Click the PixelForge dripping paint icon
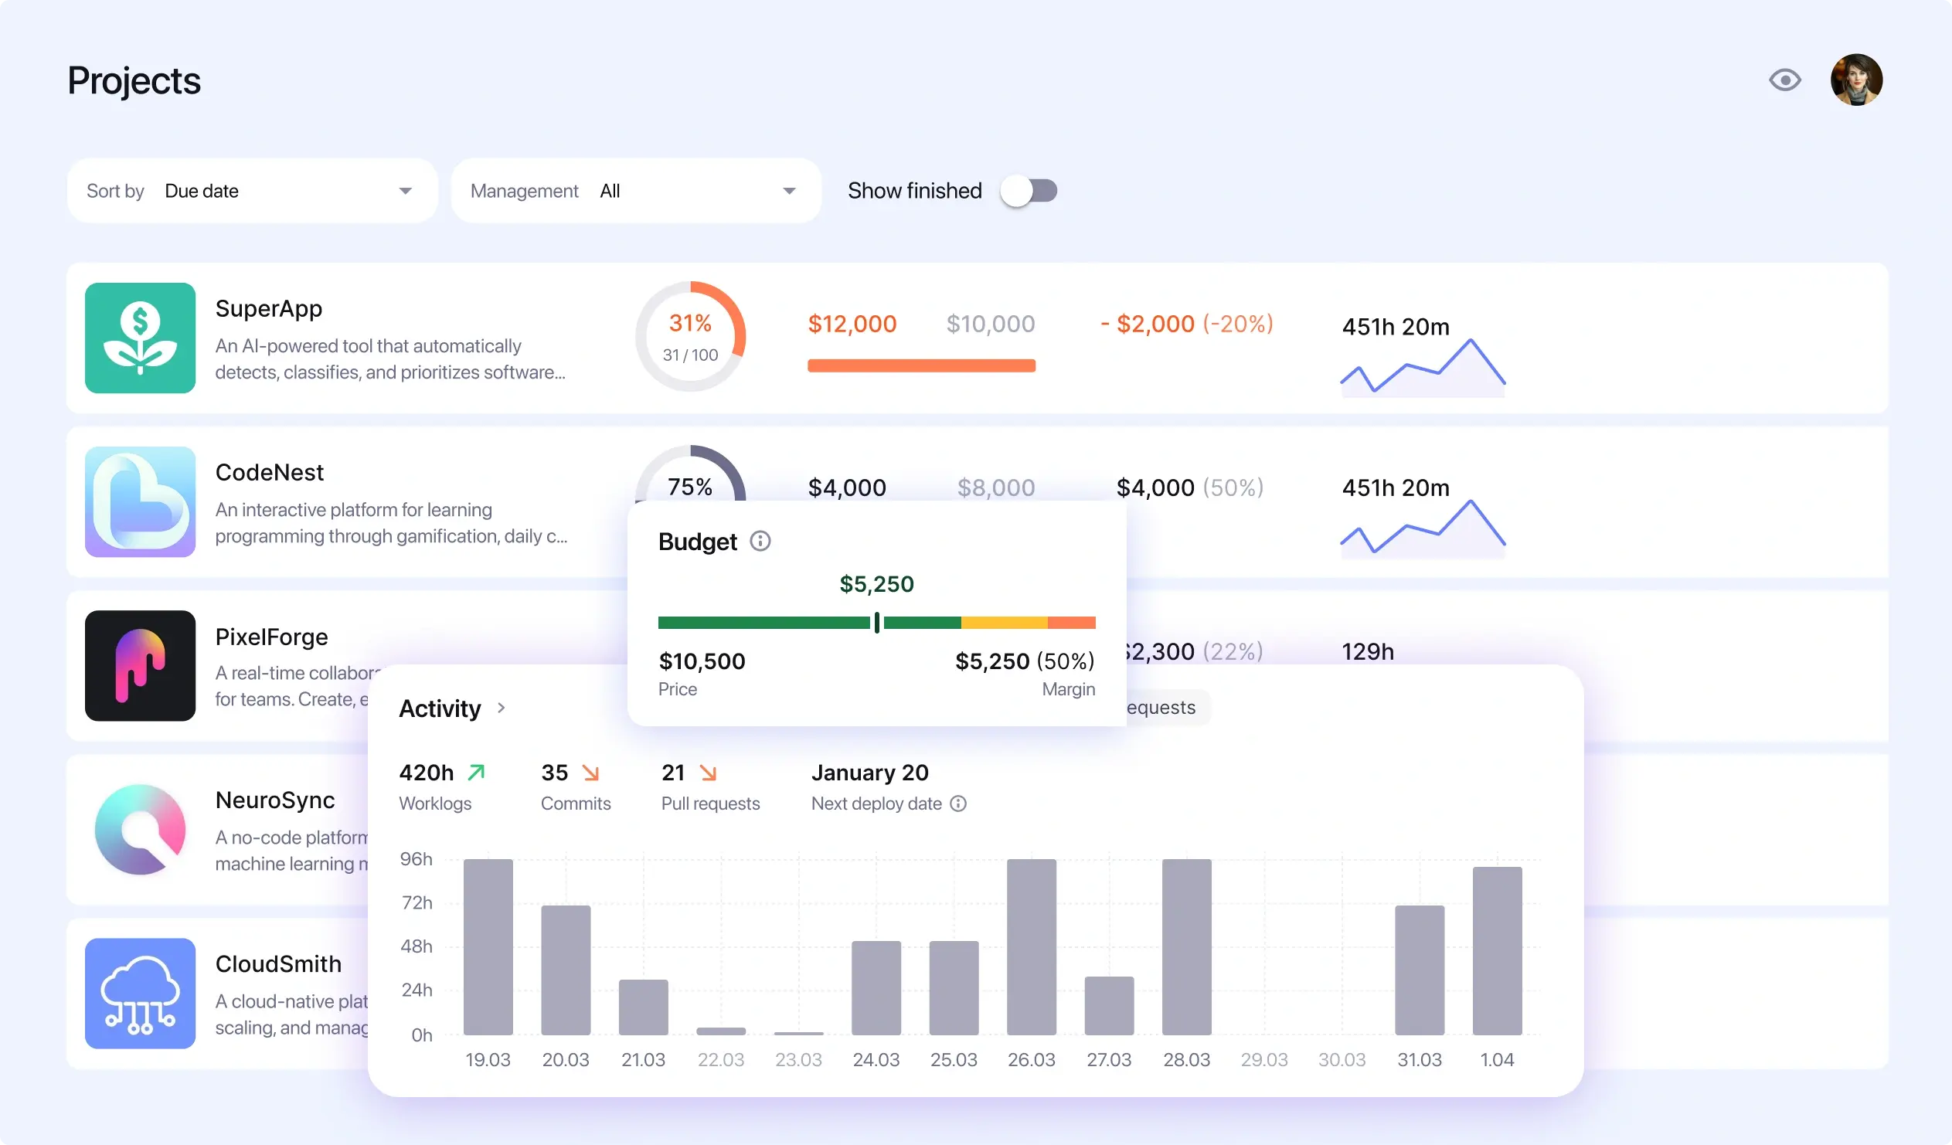Image resolution: width=1952 pixels, height=1145 pixels. pyautogui.click(x=139, y=665)
